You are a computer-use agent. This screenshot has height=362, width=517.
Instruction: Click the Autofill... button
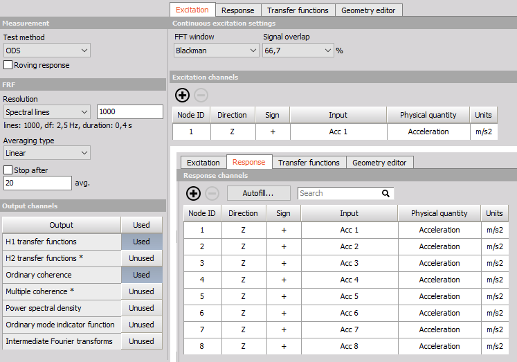click(x=259, y=193)
